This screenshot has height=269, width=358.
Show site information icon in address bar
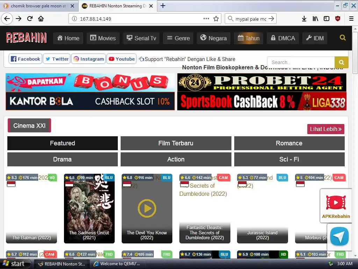click(x=74, y=19)
